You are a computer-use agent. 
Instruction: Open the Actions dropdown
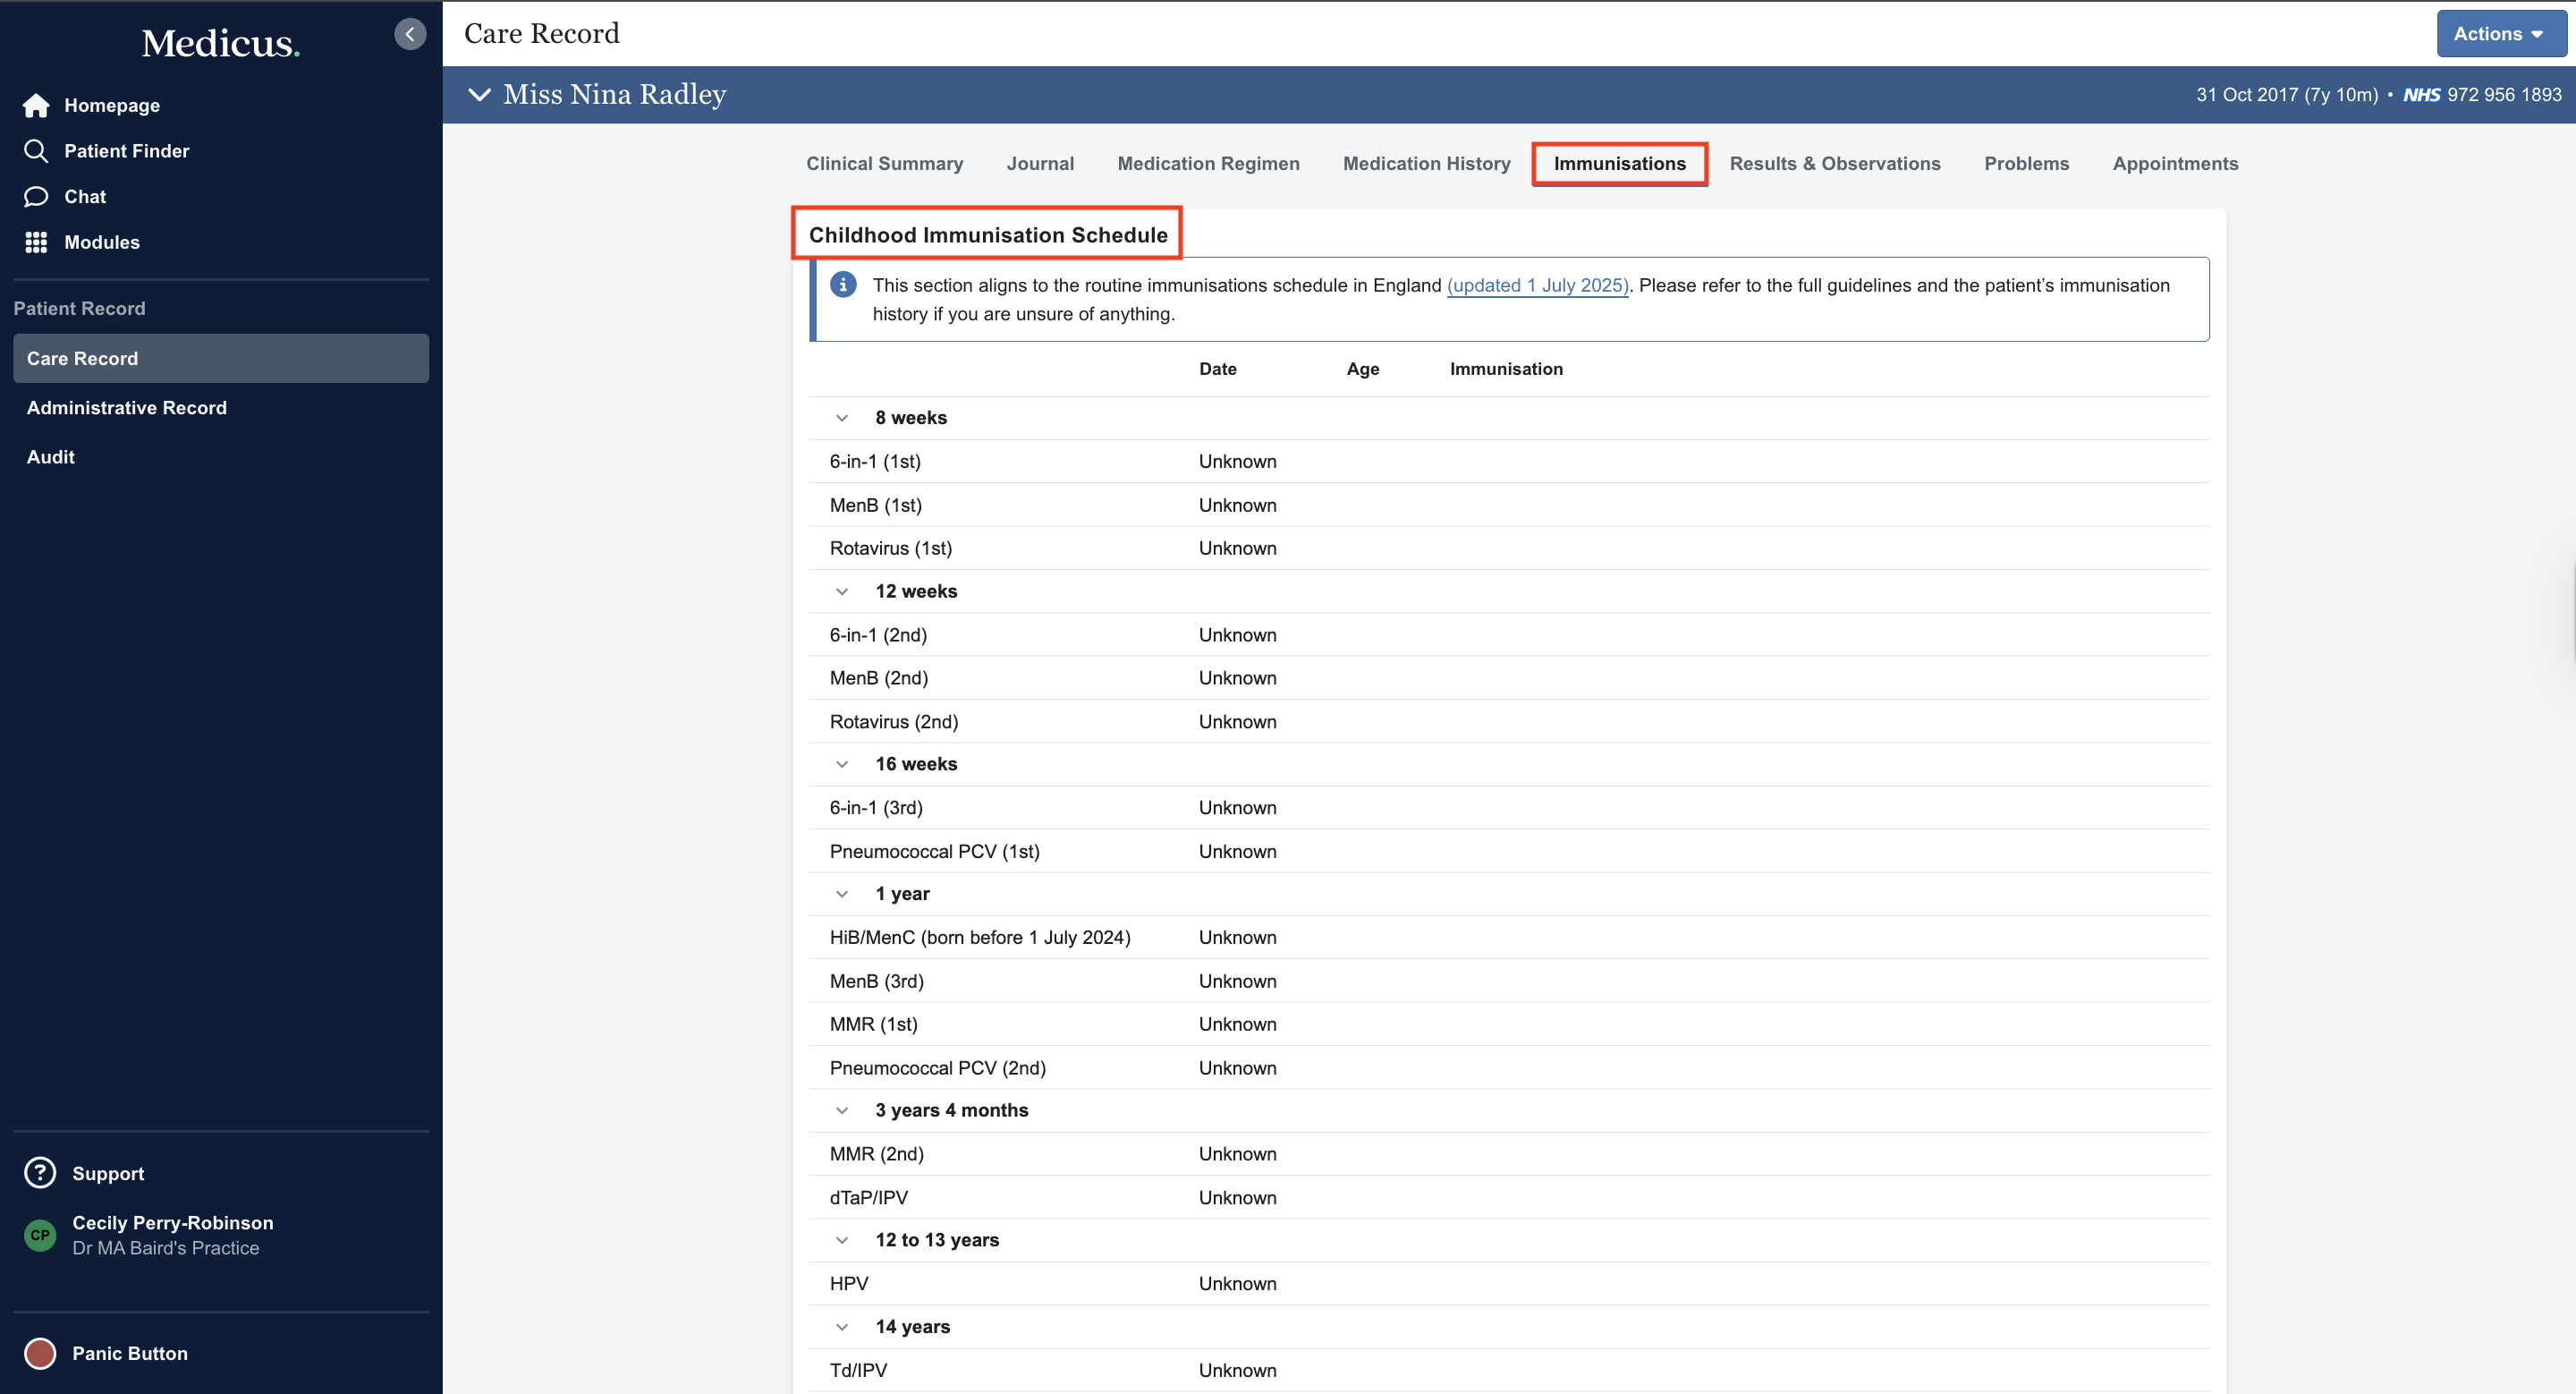[2499, 34]
